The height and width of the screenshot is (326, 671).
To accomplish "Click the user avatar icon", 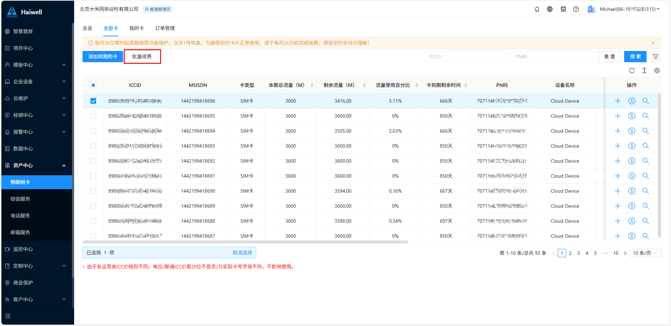I will point(591,9).
